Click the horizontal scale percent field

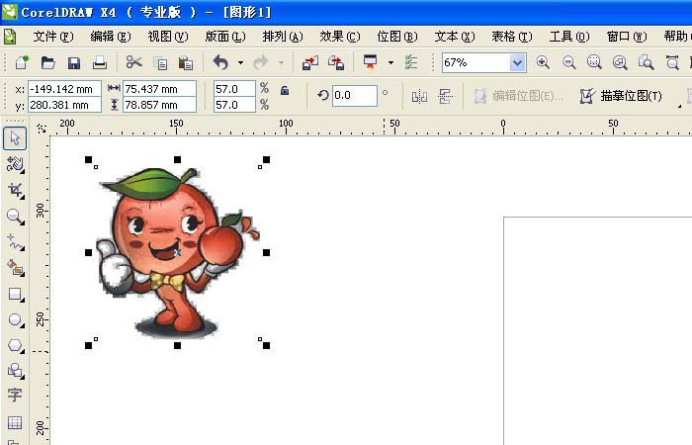pyautogui.click(x=234, y=89)
